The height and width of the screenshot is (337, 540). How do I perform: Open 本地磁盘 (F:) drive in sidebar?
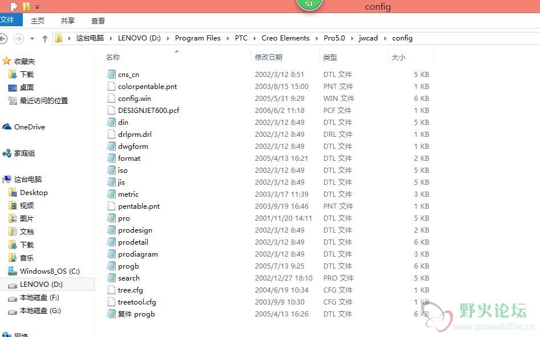click(39, 298)
